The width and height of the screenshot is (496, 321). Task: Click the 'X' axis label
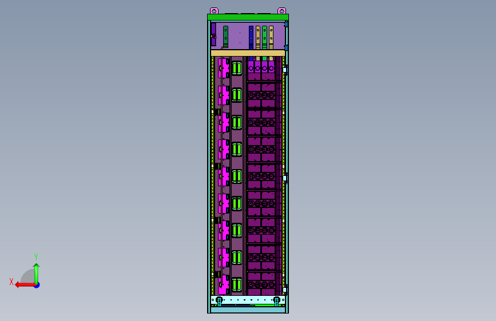(x=11, y=282)
